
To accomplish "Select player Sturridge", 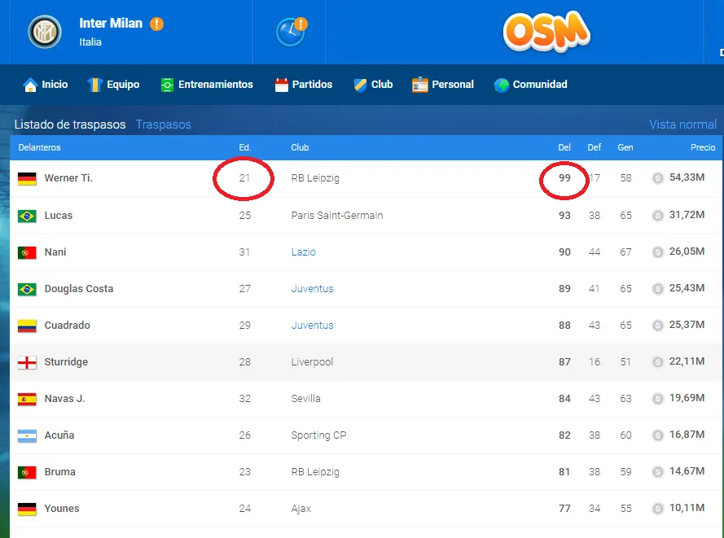I will click(66, 361).
